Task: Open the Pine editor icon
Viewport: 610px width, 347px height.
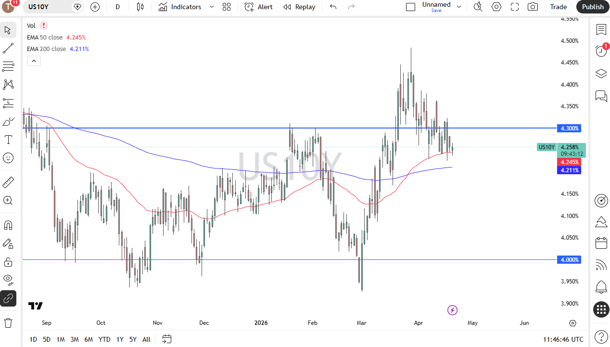Action: pos(601,222)
